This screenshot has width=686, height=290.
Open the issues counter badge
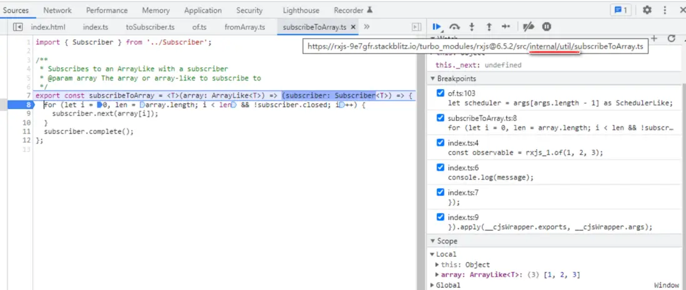pyautogui.click(x=621, y=10)
